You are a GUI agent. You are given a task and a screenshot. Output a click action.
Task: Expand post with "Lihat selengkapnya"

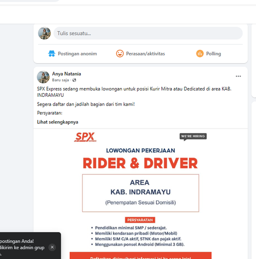point(57,122)
